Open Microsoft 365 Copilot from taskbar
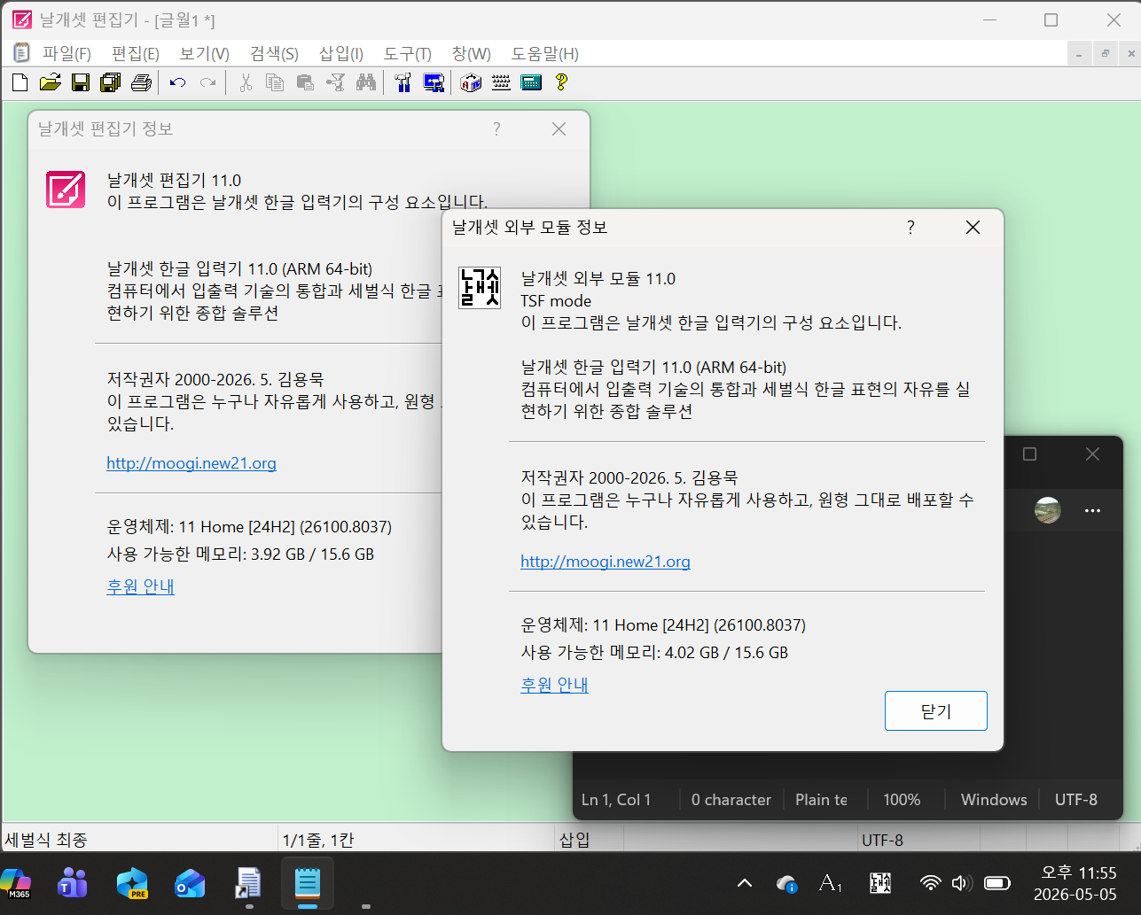 16,883
